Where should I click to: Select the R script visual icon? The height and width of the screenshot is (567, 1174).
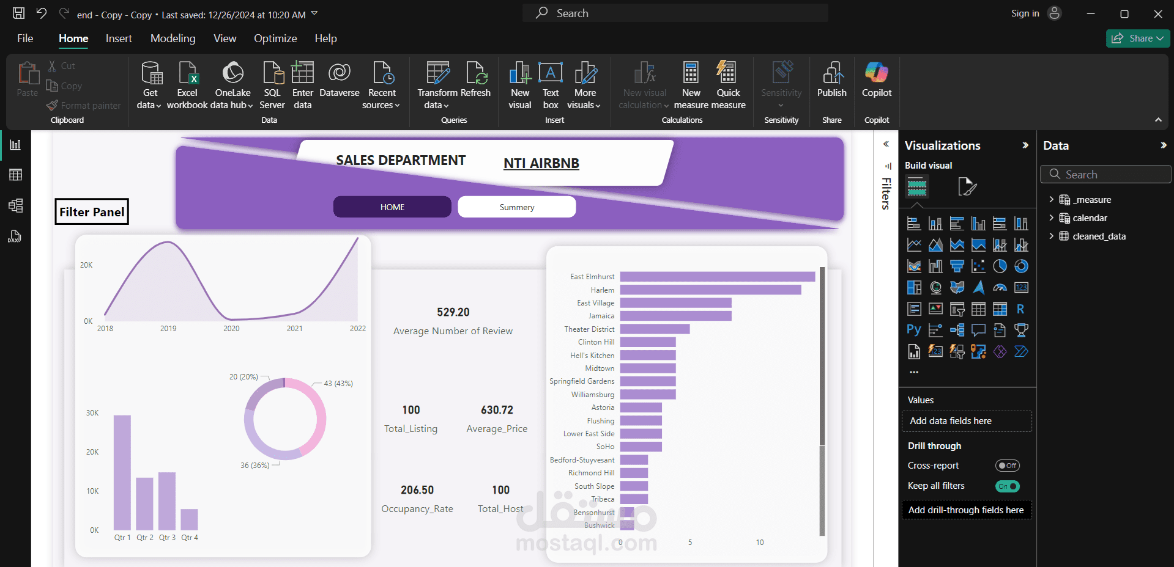click(1020, 309)
